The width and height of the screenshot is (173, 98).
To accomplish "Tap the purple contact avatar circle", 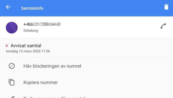I will [12, 28].
